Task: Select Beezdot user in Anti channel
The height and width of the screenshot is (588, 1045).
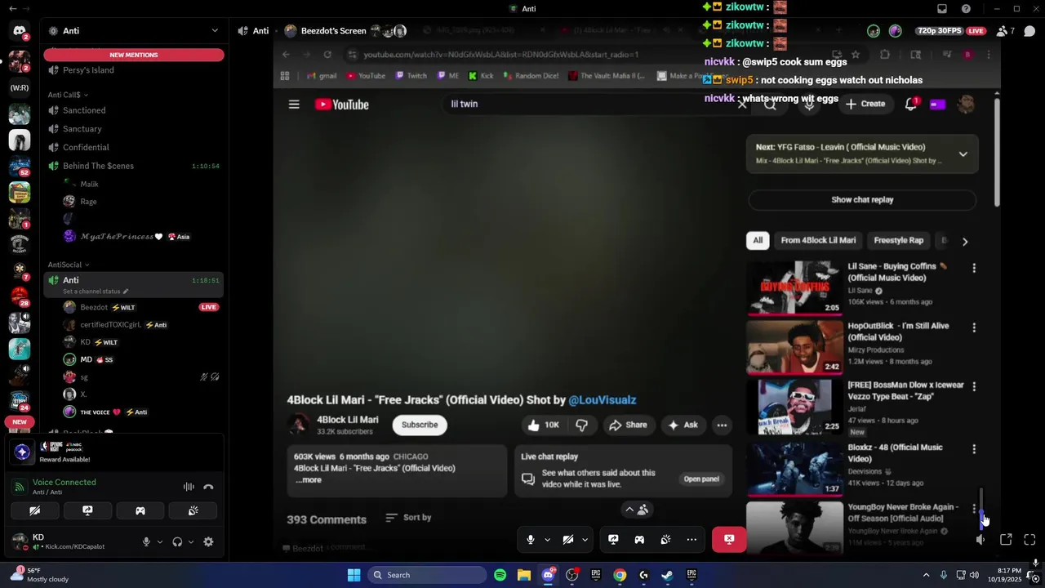Action: 93,307
